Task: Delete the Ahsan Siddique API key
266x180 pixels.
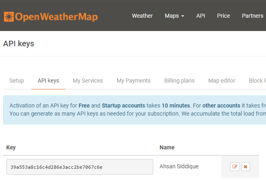Action: pos(245,167)
